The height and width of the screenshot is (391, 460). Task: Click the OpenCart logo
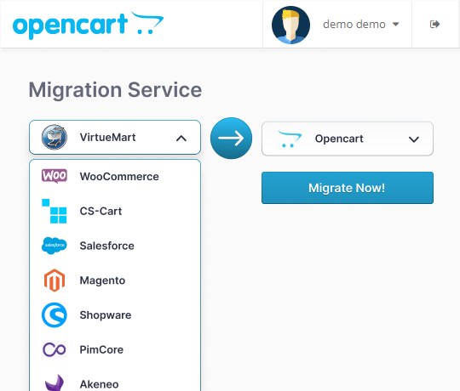pyautogui.click(x=88, y=25)
